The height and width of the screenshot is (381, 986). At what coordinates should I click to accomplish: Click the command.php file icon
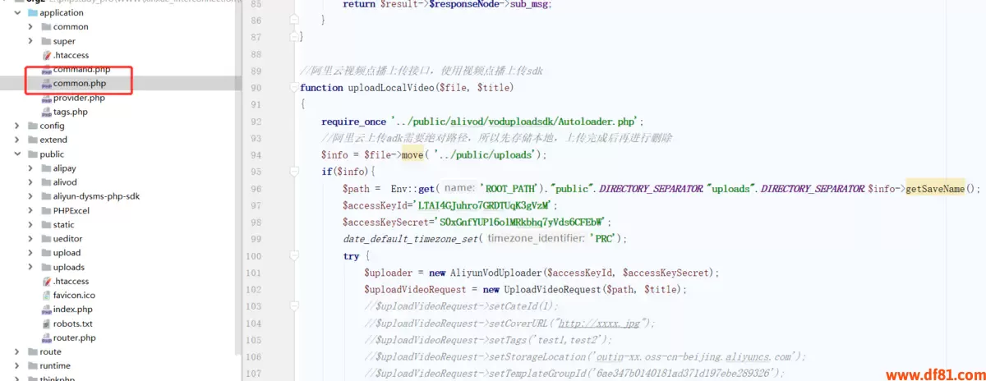click(x=46, y=69)
